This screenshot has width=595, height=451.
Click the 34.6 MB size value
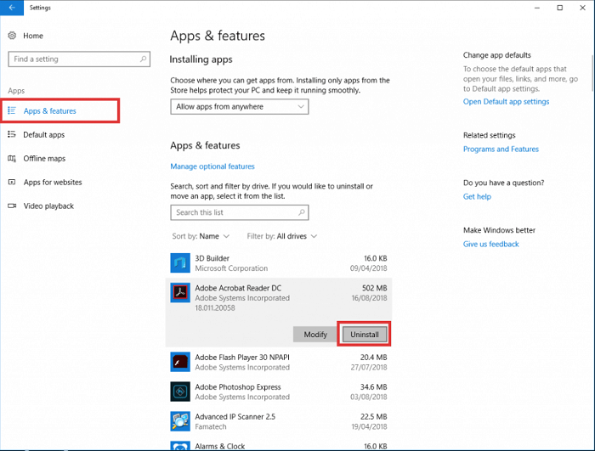373,387
